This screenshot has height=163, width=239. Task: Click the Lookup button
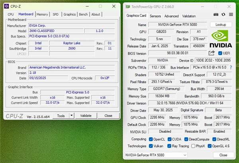tap(220, 24)
